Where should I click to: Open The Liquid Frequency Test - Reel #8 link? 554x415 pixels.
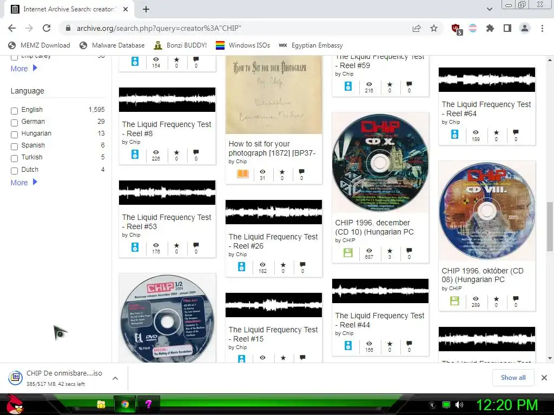click(x=167, y=129)
